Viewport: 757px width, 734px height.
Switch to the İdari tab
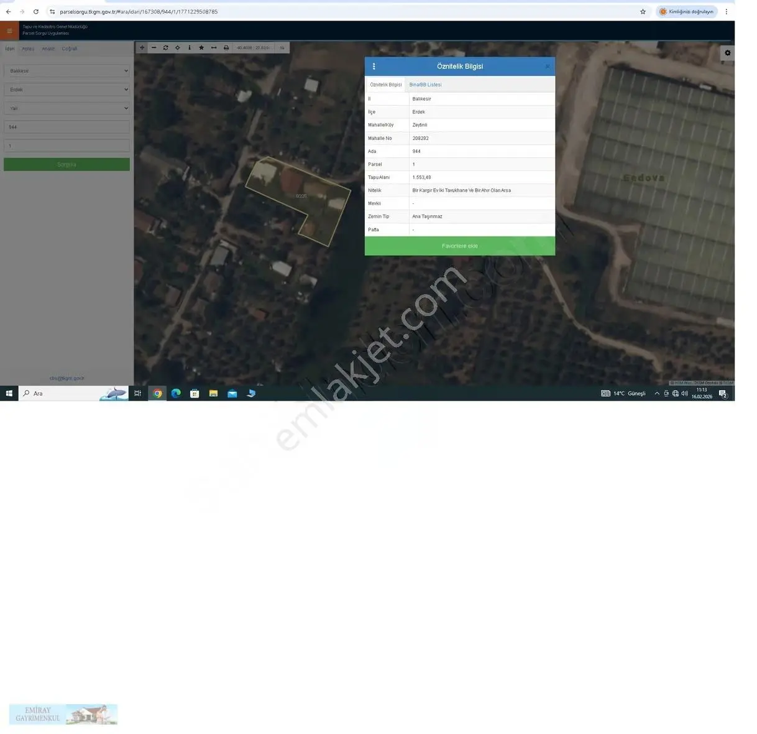(10, 49)
